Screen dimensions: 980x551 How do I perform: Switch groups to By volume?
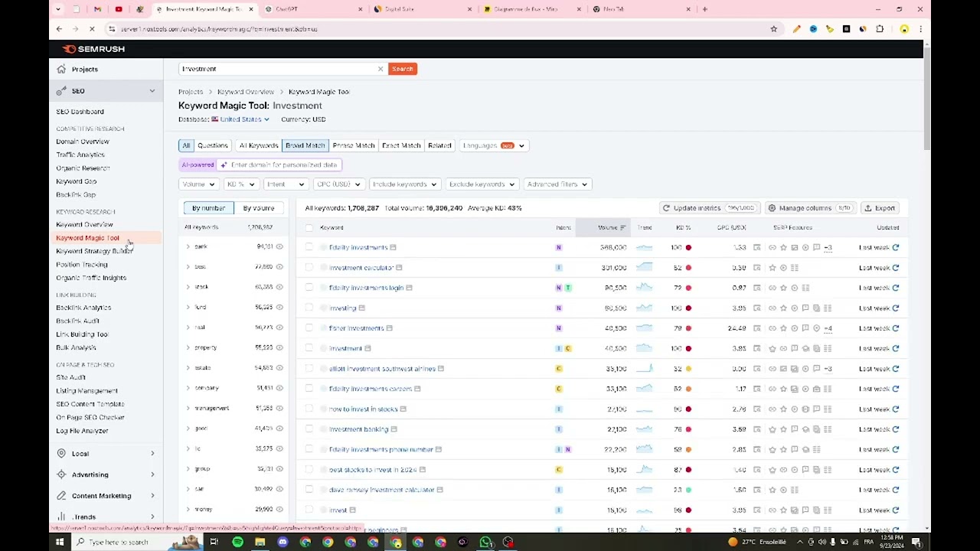coord(259,208)
